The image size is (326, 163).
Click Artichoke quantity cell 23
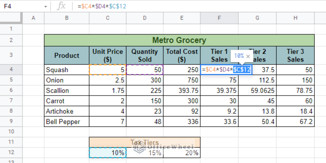[145, 111]
